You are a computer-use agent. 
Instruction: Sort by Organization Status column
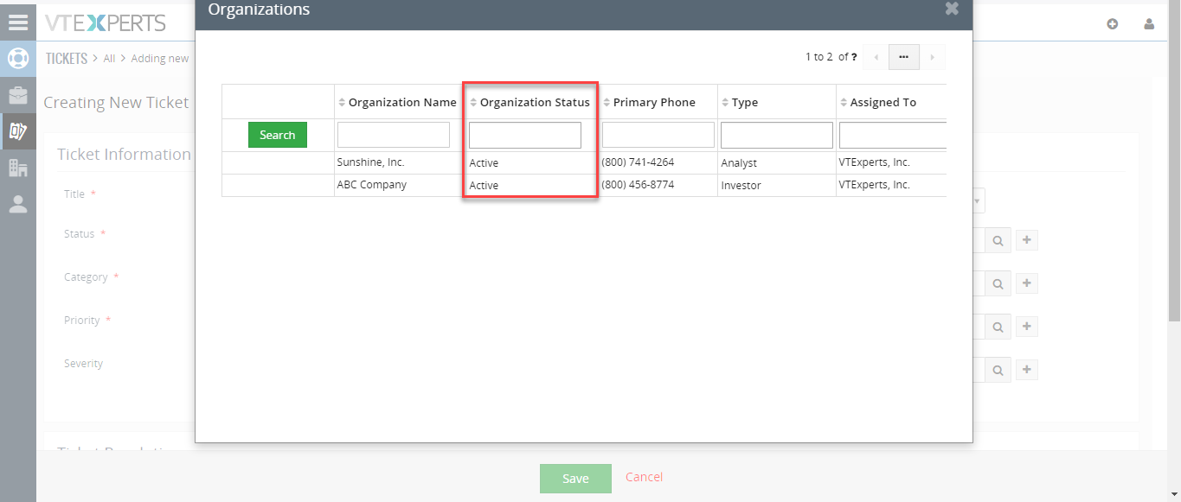pyautogui.click(x=530, y=102)
